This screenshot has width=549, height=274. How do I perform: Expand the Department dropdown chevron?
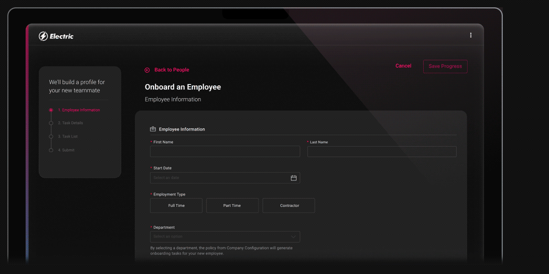pyautogui.click(x=294, y=237)
